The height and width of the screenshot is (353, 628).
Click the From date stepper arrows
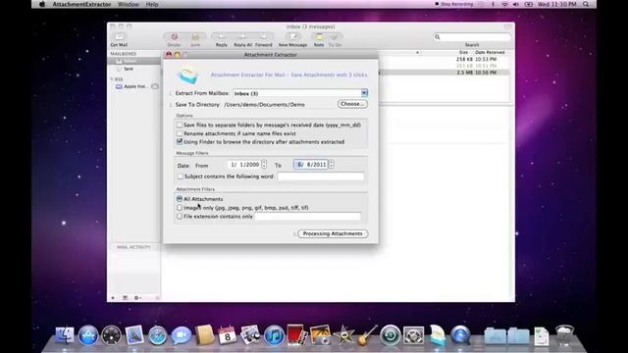(264, 165)
